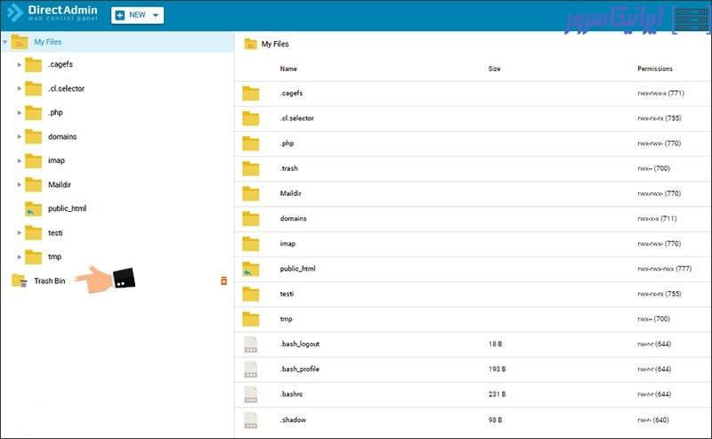Expand the domains folder in sidebar tree

[x=20, y=137]
